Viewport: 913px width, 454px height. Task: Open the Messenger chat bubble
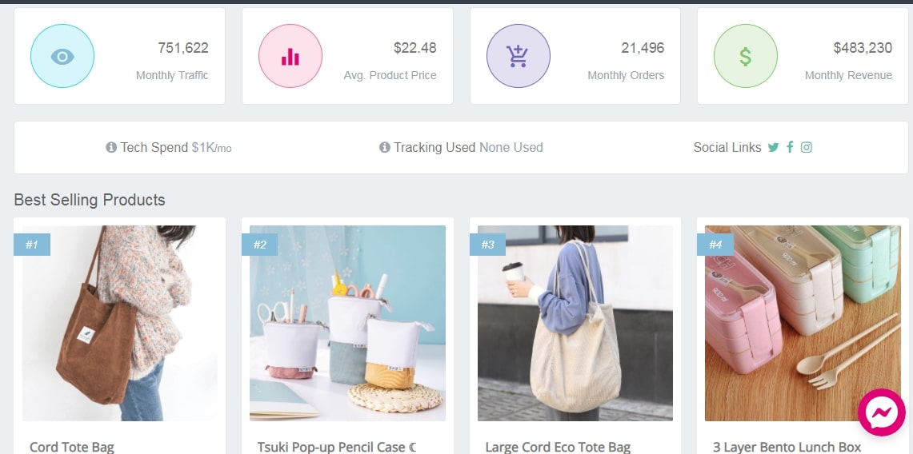point(882,412)
